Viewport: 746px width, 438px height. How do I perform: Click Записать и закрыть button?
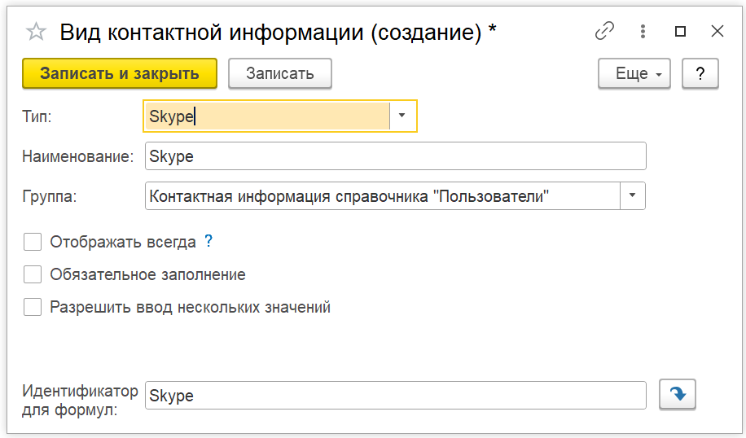[x=120, y=74]
